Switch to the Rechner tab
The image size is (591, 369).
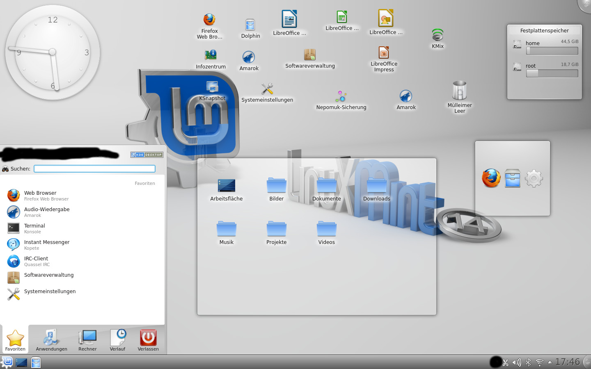click(x=87, y=340)
